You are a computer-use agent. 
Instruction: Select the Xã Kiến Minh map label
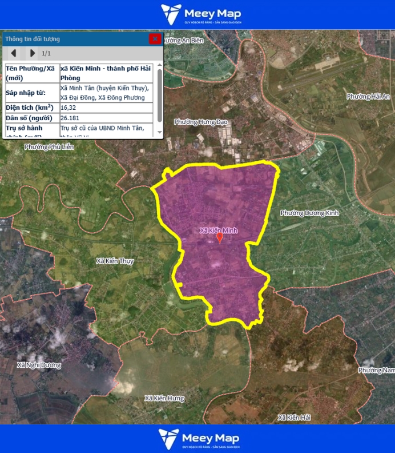coord(218,231)
